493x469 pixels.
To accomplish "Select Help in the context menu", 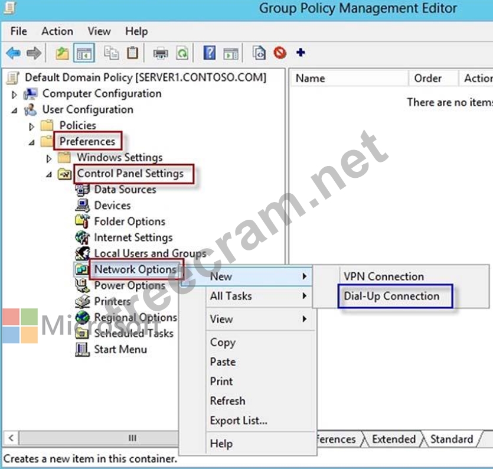I will coord(221,444).
